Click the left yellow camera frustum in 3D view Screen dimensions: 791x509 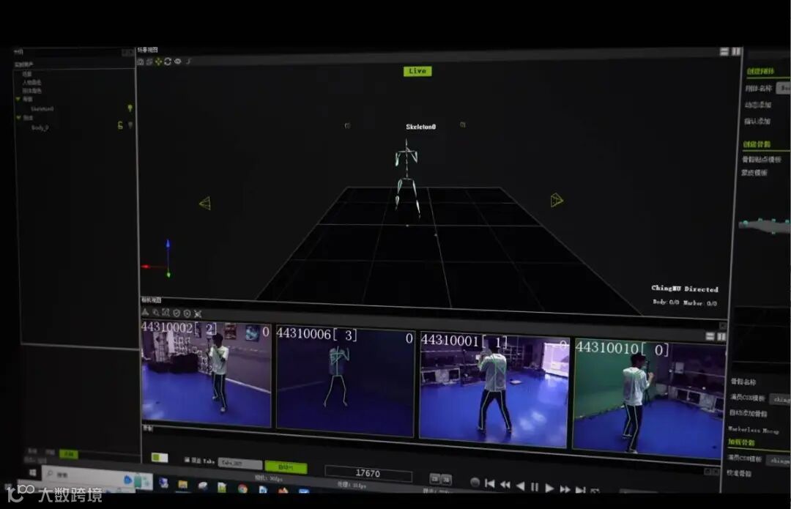[205, 203]
